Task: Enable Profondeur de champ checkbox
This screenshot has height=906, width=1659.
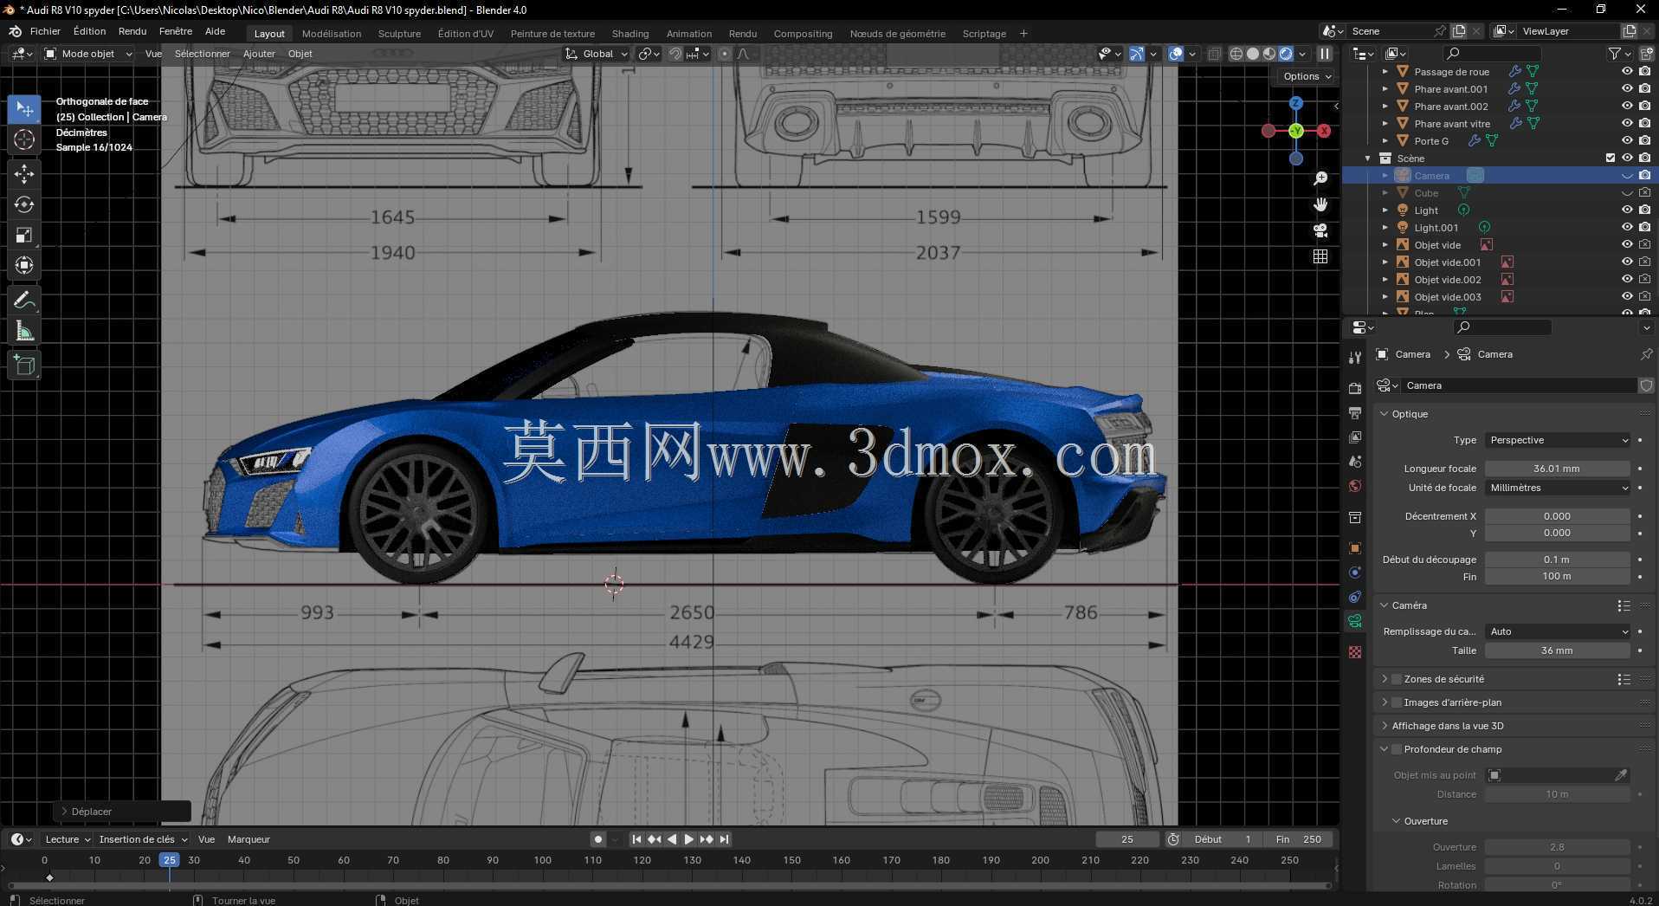Action: point(1396,749)
